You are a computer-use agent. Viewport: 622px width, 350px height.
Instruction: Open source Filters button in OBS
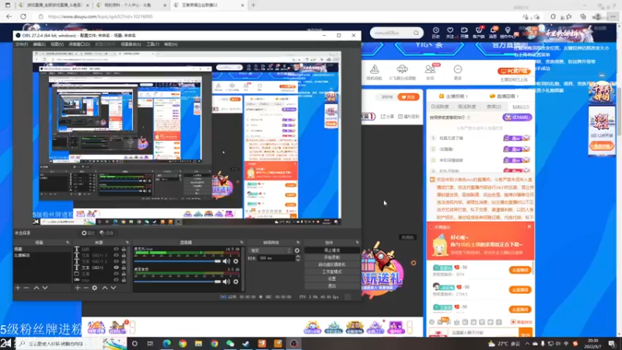point(107,233)
